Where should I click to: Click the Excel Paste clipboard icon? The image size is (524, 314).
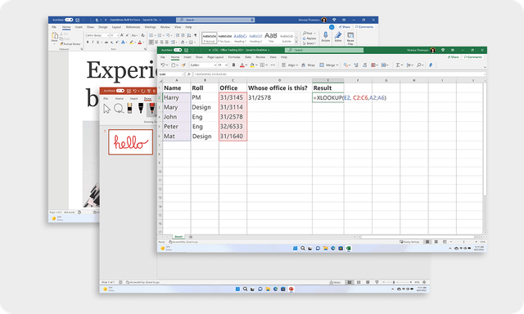click(174, 65)
